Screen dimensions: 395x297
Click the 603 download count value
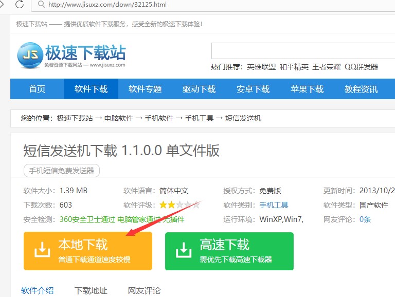click(66, 205)
